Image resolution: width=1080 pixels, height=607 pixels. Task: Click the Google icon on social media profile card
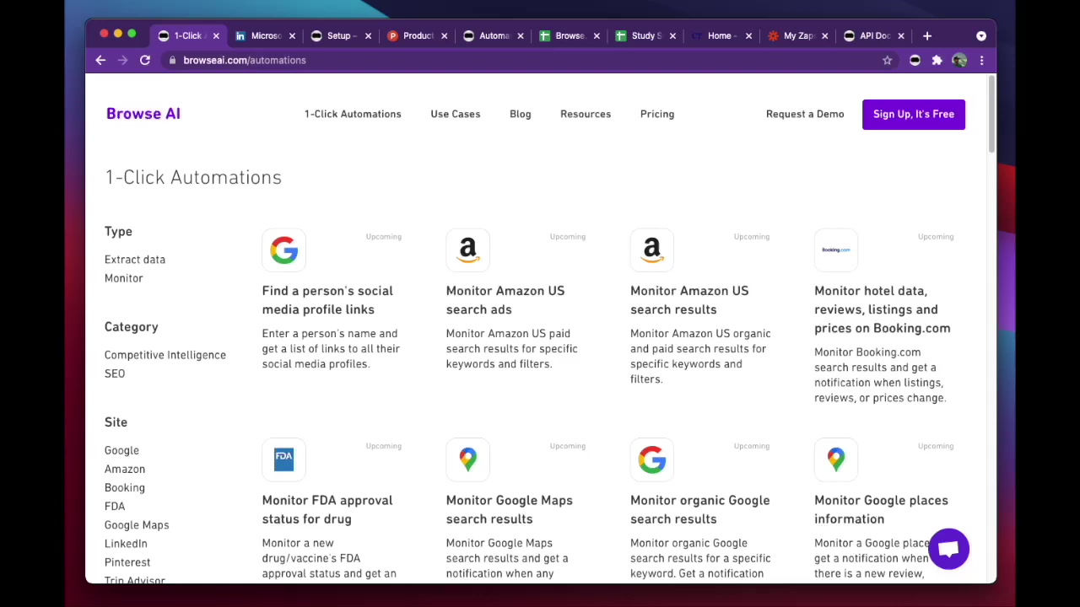coord(283,250)
